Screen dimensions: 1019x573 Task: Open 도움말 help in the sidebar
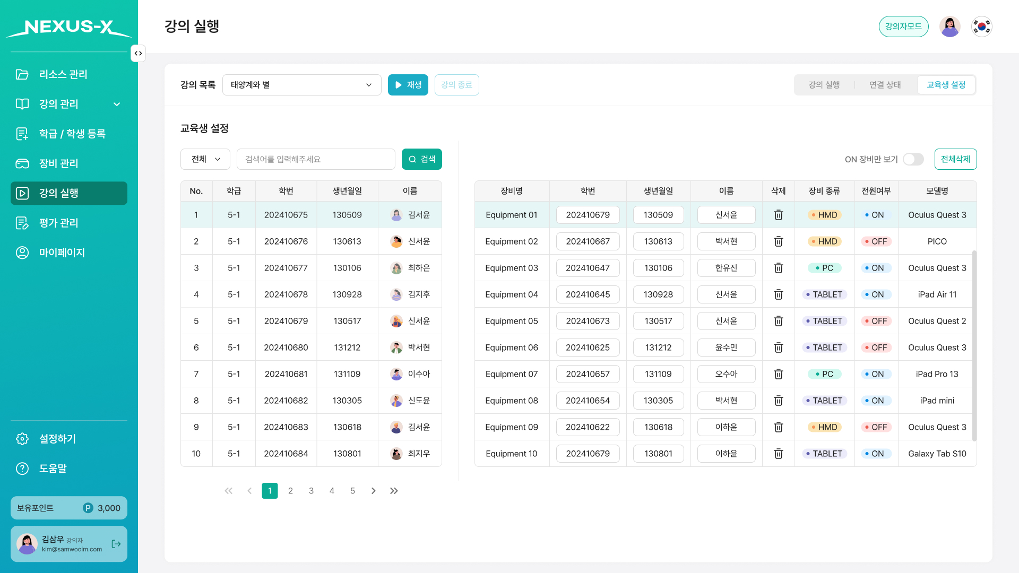[x=53, y=468]
